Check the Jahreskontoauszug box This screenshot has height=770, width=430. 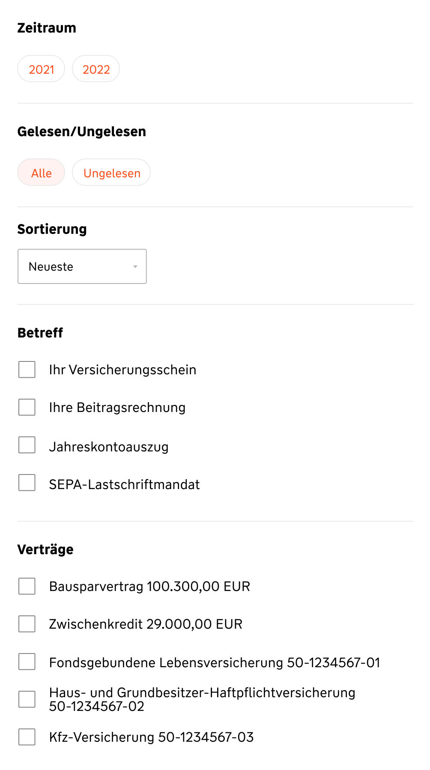(27, 445)
